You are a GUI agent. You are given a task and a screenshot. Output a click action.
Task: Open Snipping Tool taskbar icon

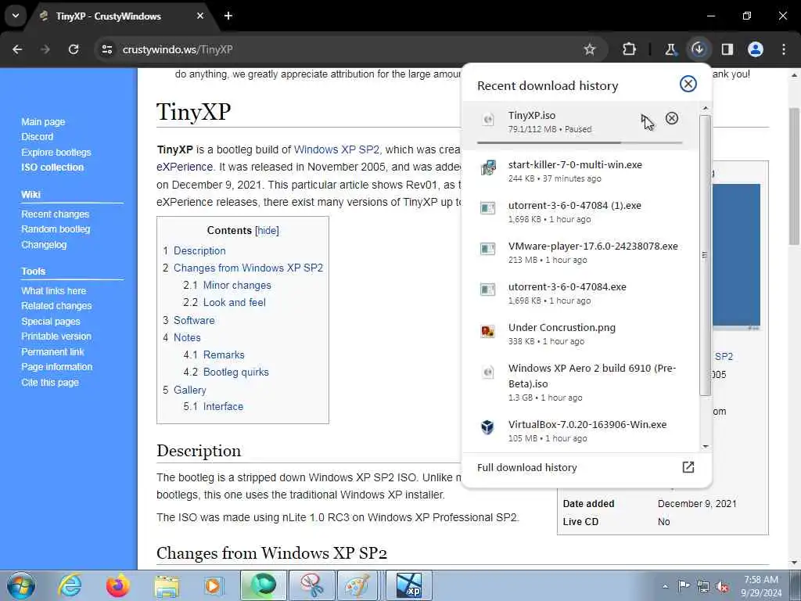311,585
